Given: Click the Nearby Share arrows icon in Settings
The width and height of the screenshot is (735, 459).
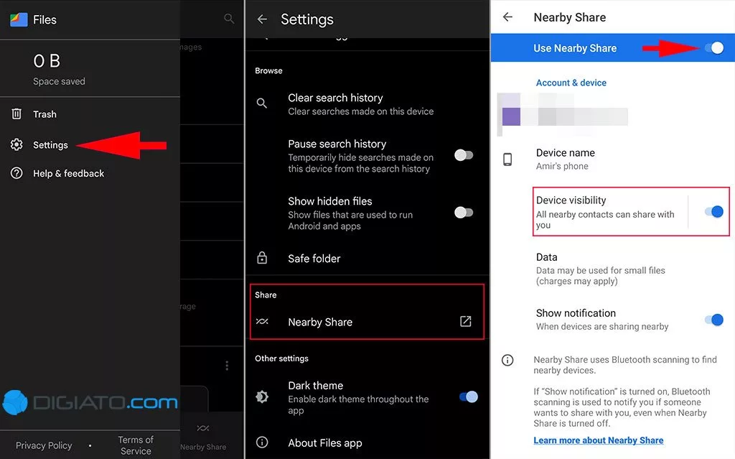Looking at the screenshot, I should (x=262, y=322).
